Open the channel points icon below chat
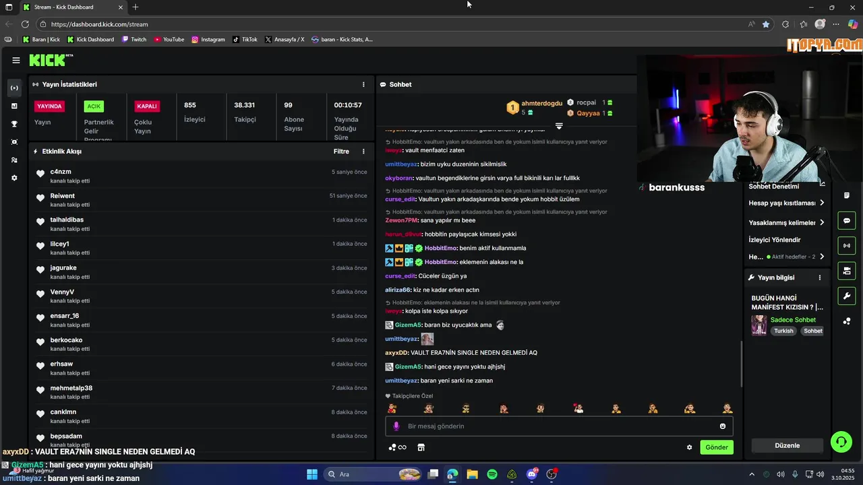 397,447
